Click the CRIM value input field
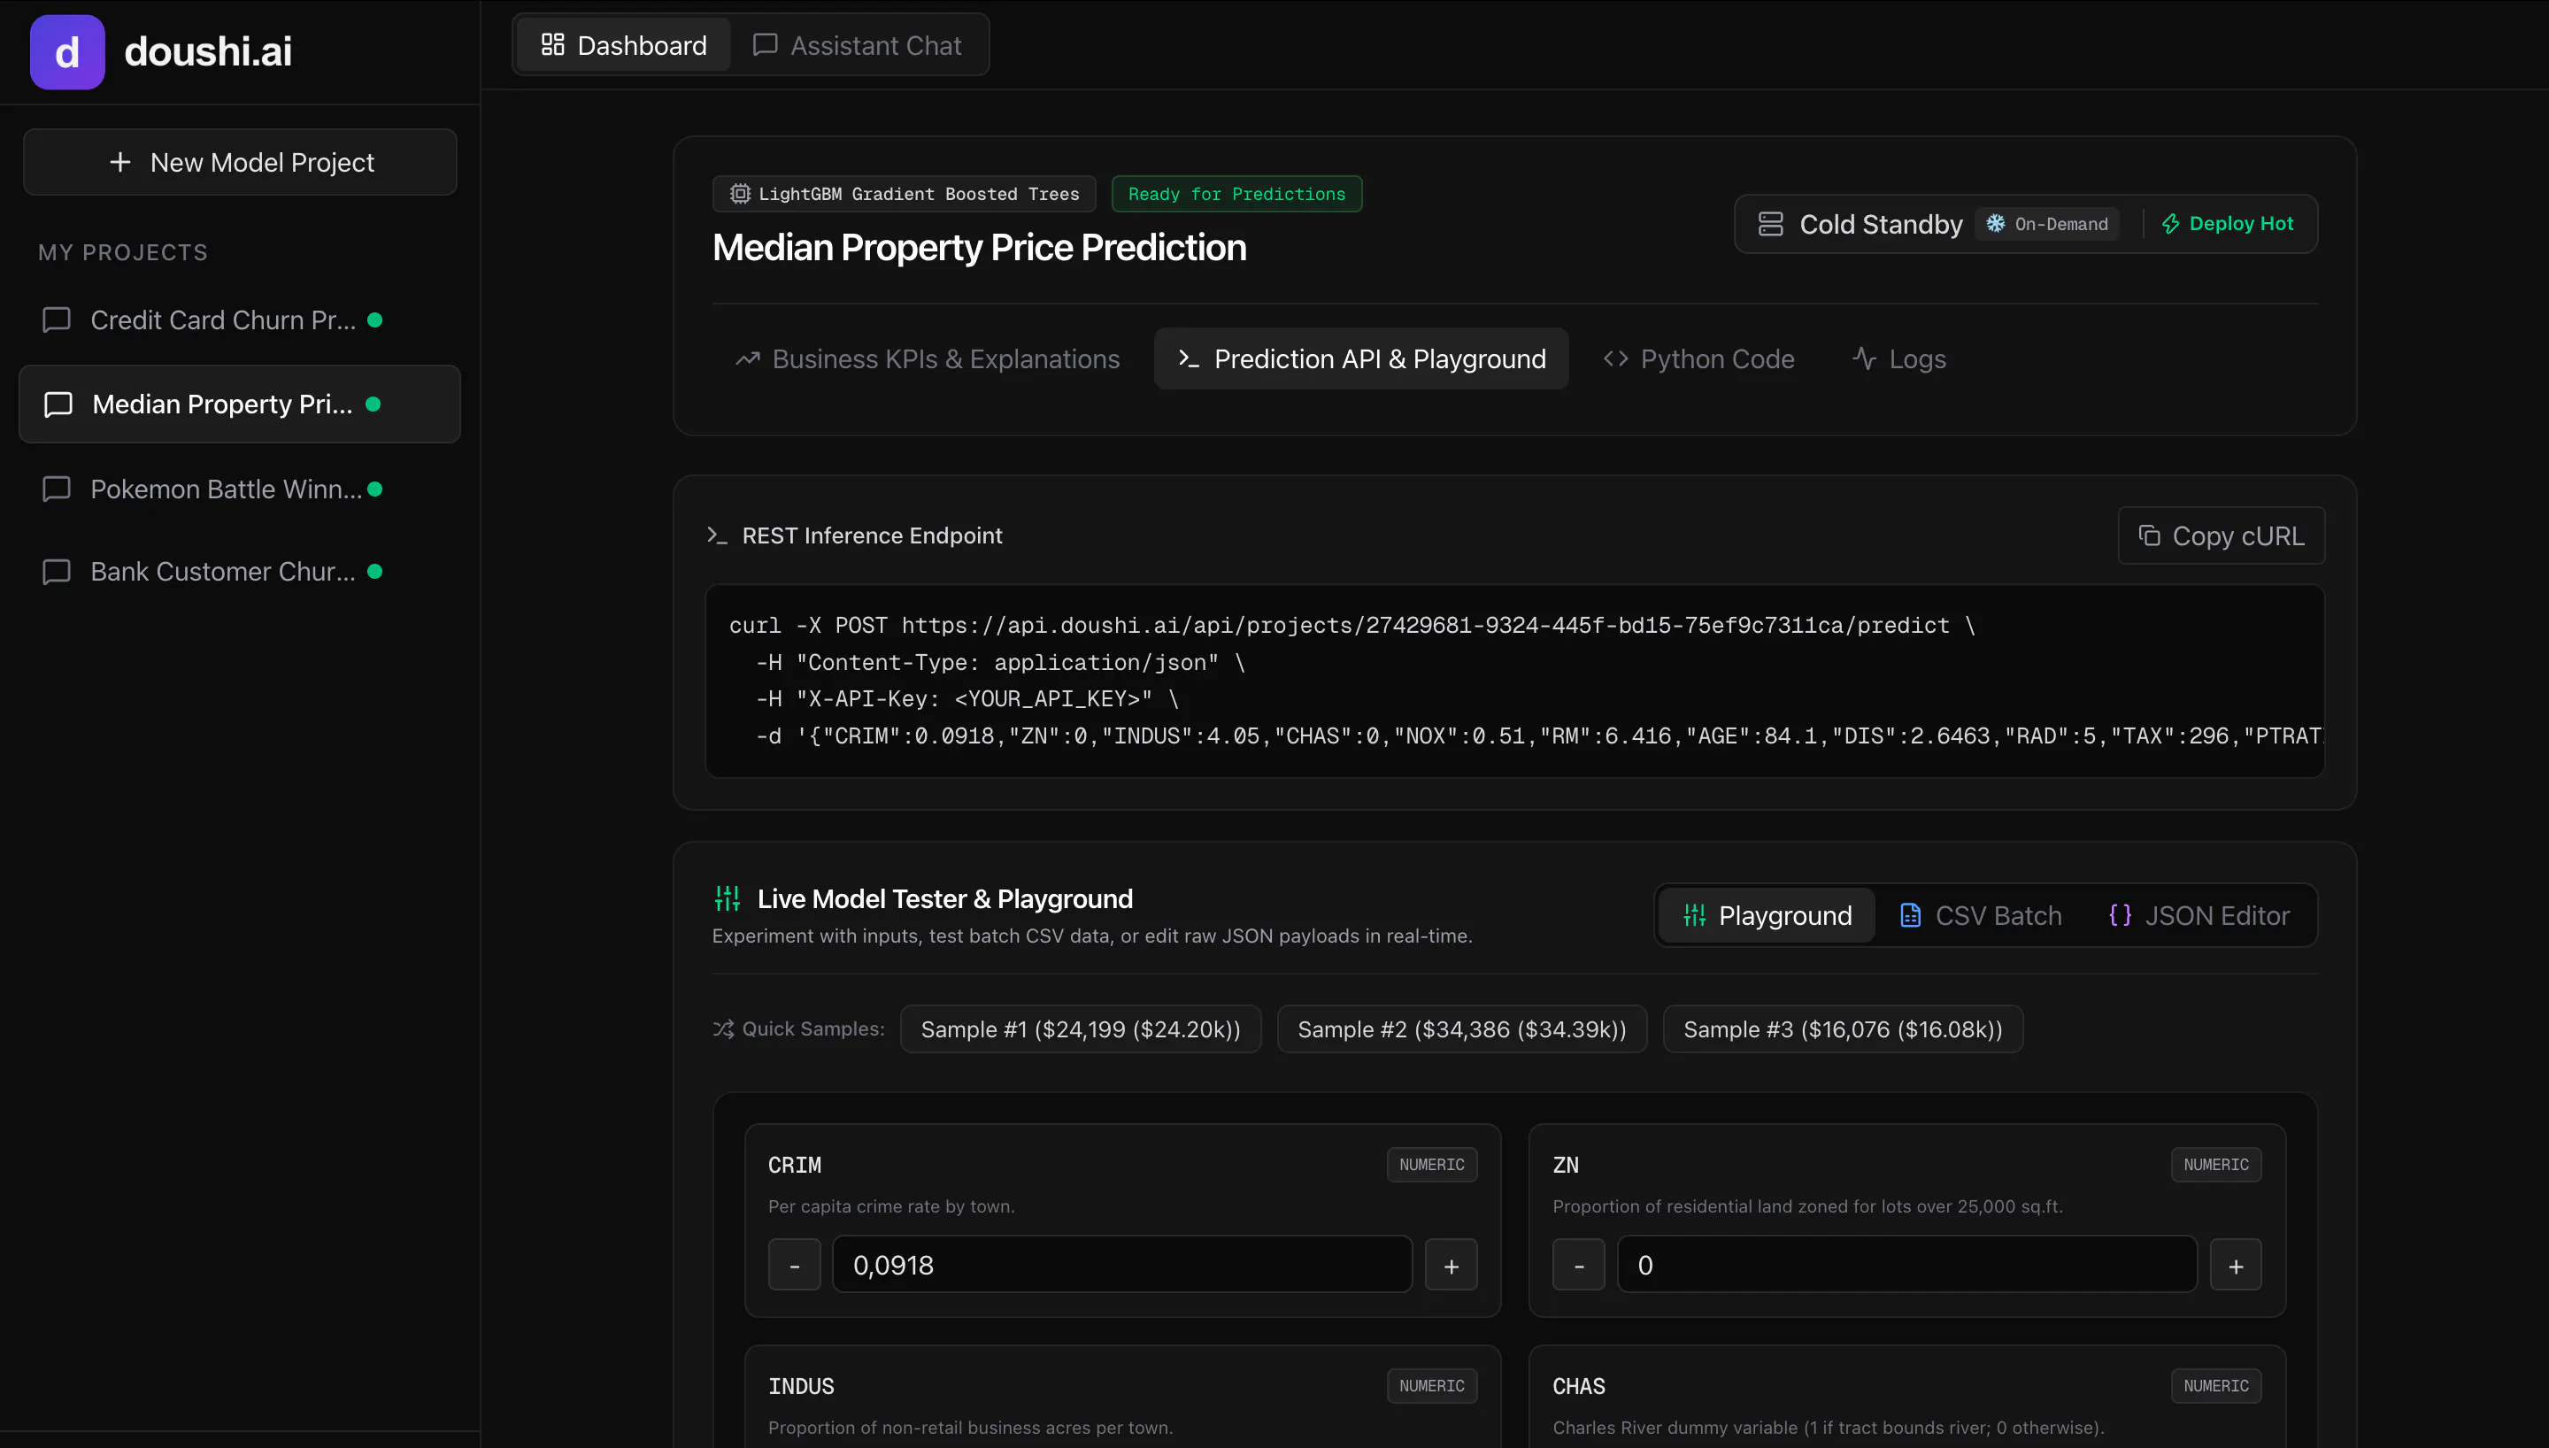Screen dimensions: 2549x1448 point(1122,1264)
